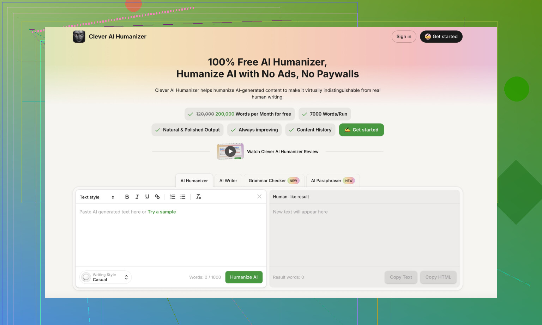Screen dimensions: 542x325
Task: Clear the input with the X icon
Action: 259,197
